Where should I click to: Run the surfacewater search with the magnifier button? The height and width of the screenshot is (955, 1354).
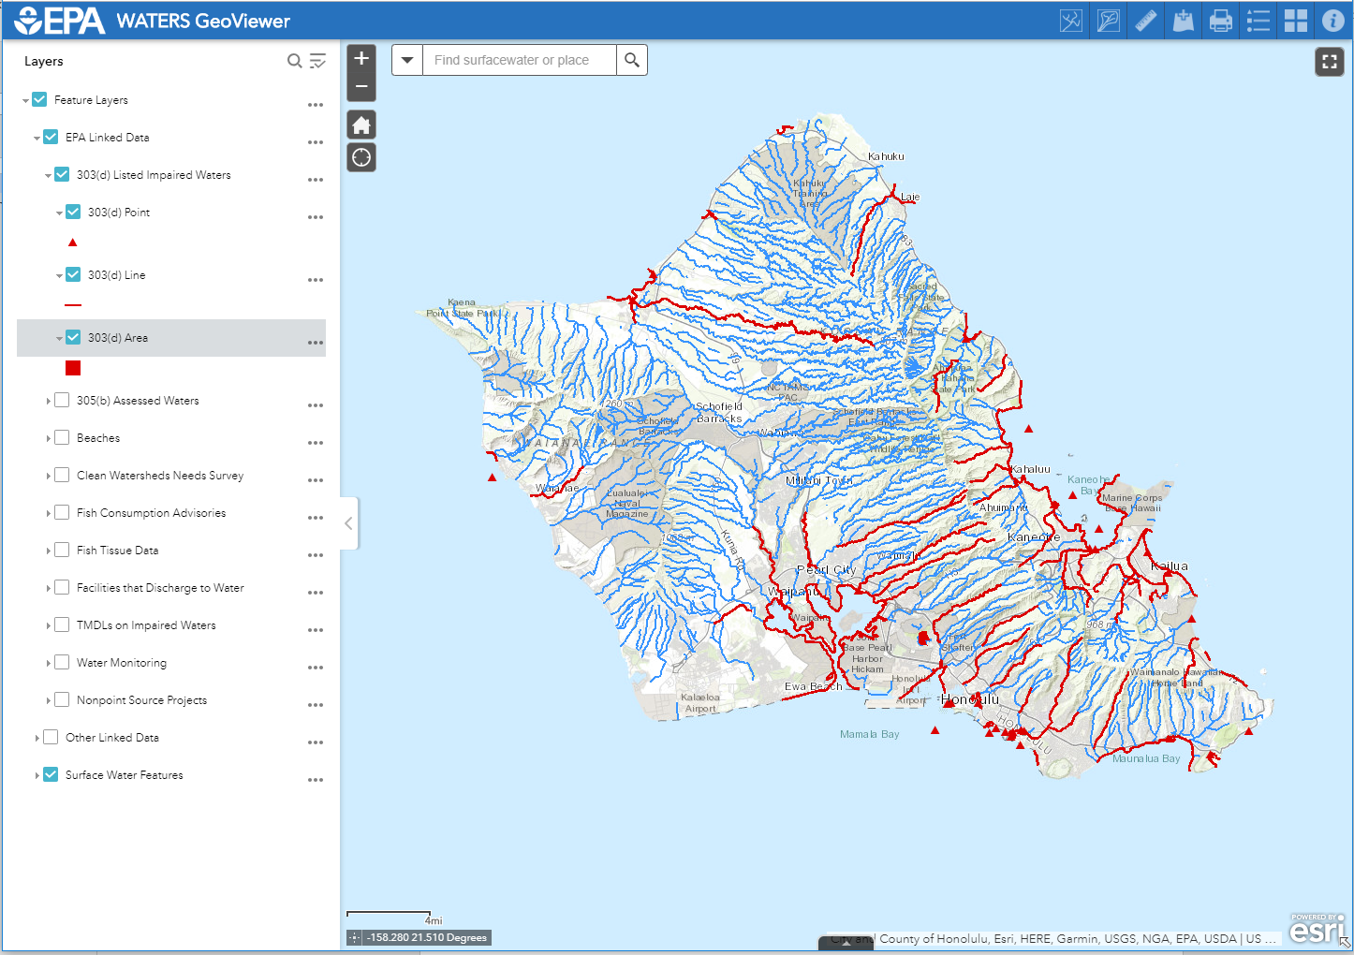tap(632, 59)
